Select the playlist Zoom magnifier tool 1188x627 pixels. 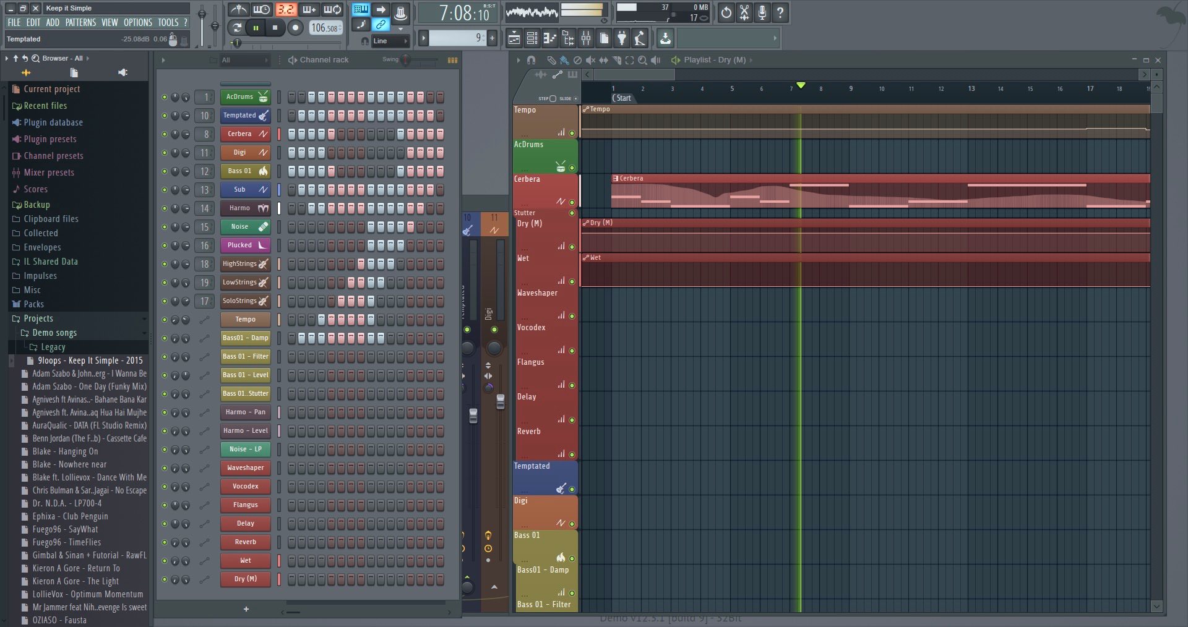click(x=642, y=60)
